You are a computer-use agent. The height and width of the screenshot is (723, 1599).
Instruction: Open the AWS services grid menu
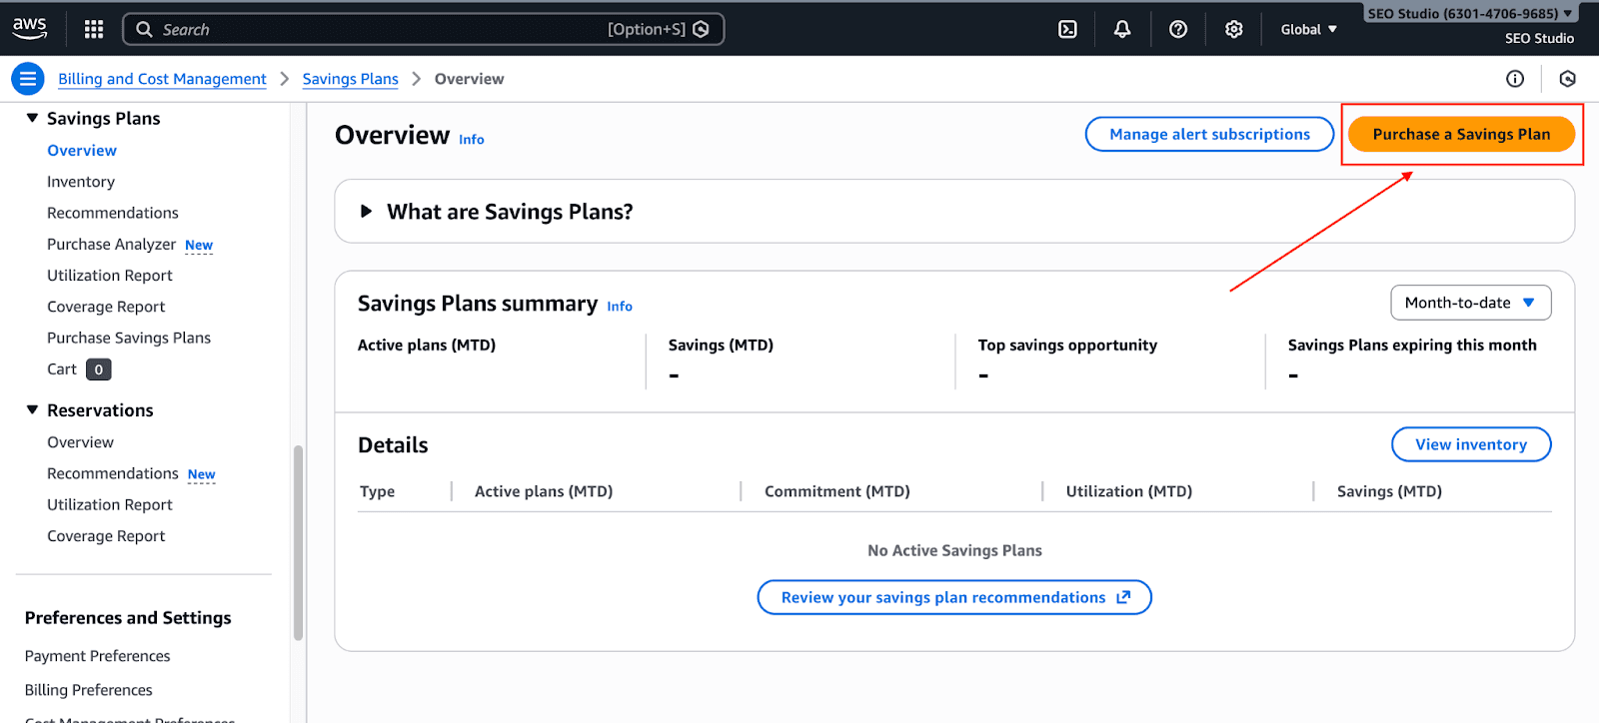point(94,29)
